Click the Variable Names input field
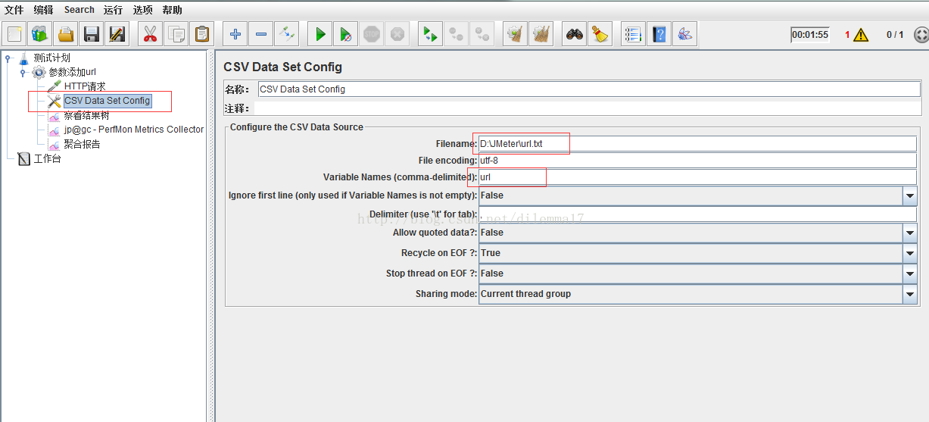 click(697, 177)
